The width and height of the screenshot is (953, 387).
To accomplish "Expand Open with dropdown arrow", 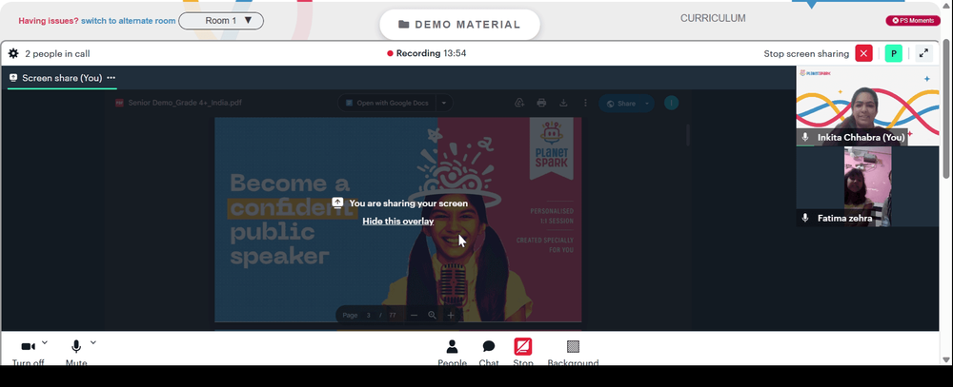I will tap(444, 103).
